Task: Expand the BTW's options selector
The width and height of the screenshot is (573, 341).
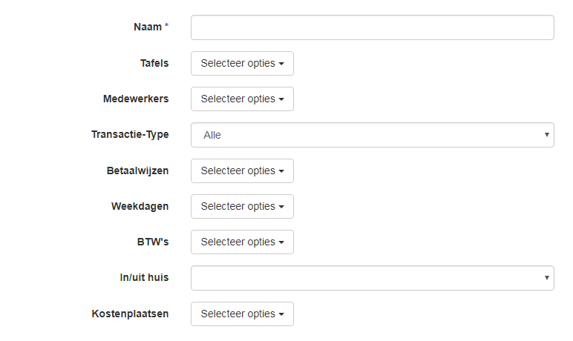Action: 242,242
